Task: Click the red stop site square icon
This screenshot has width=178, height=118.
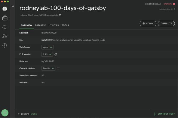Action: 174,4
